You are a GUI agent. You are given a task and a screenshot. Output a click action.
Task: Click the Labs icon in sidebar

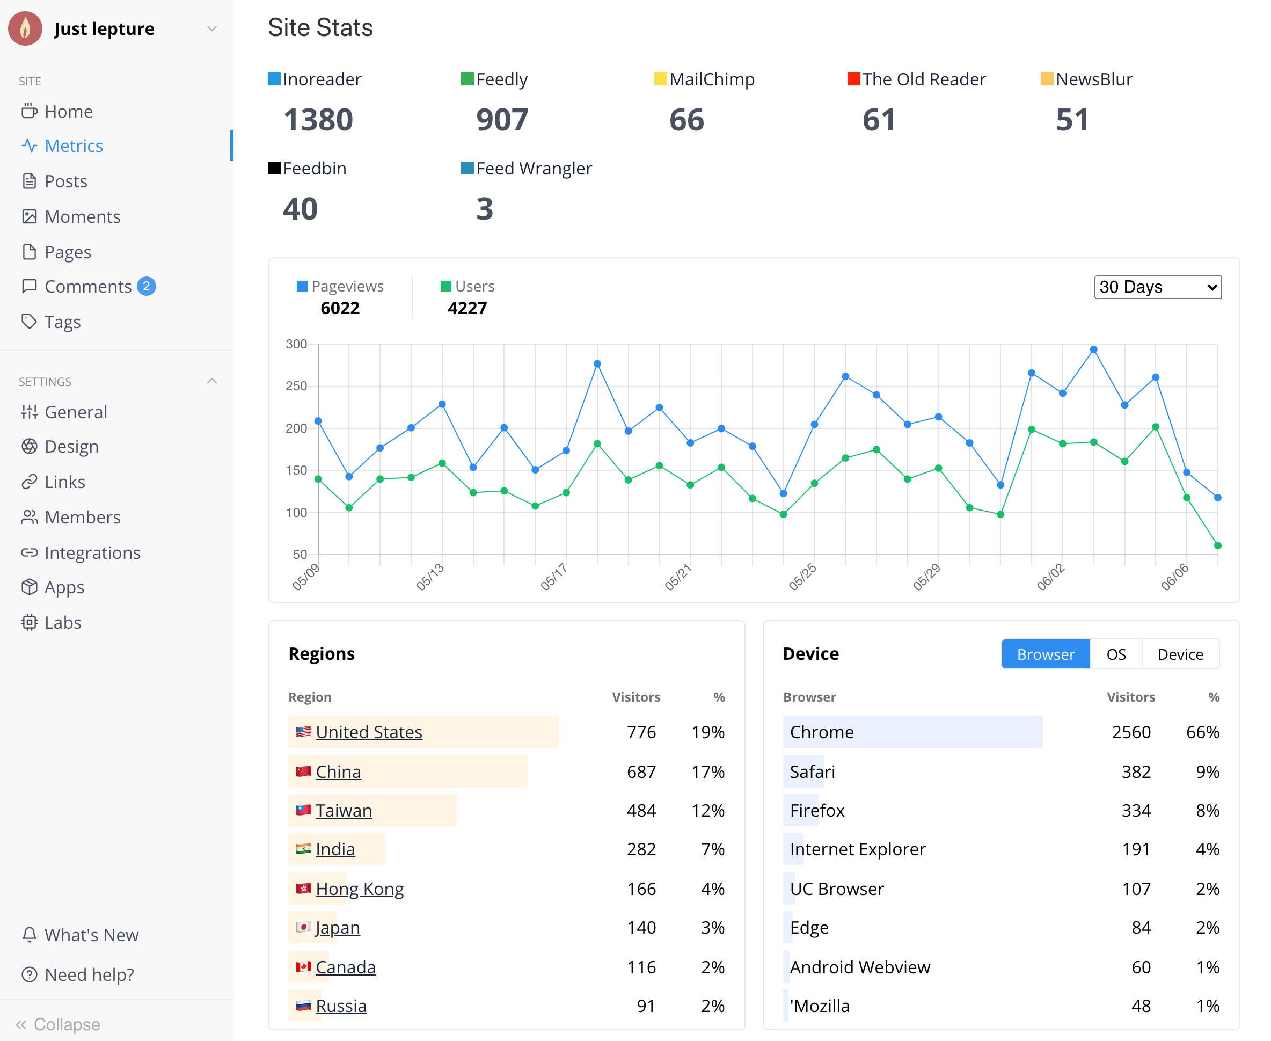pyautogui.click(x=30, y=622)
